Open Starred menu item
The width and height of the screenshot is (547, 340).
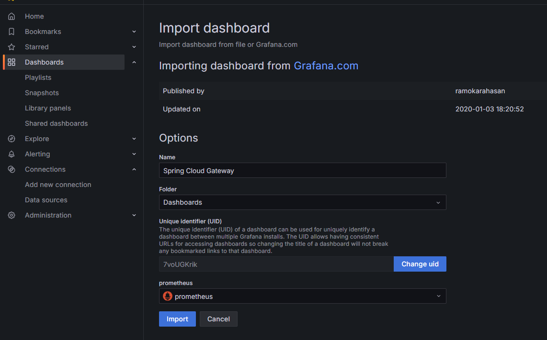point(36,47)
